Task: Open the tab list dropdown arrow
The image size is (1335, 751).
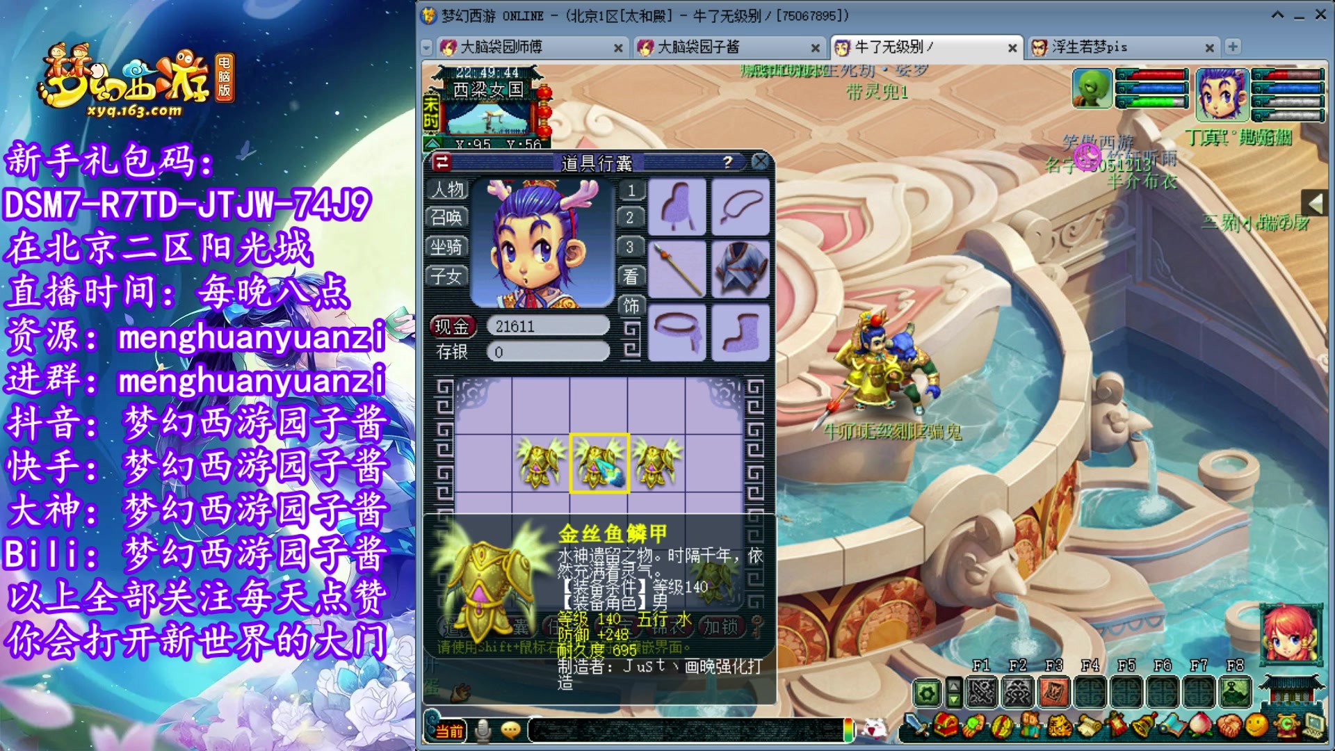Action: coord(427,47)
